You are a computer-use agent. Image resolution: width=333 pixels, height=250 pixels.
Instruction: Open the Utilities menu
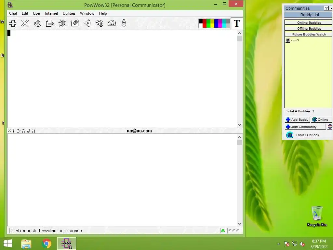(69, 13)
